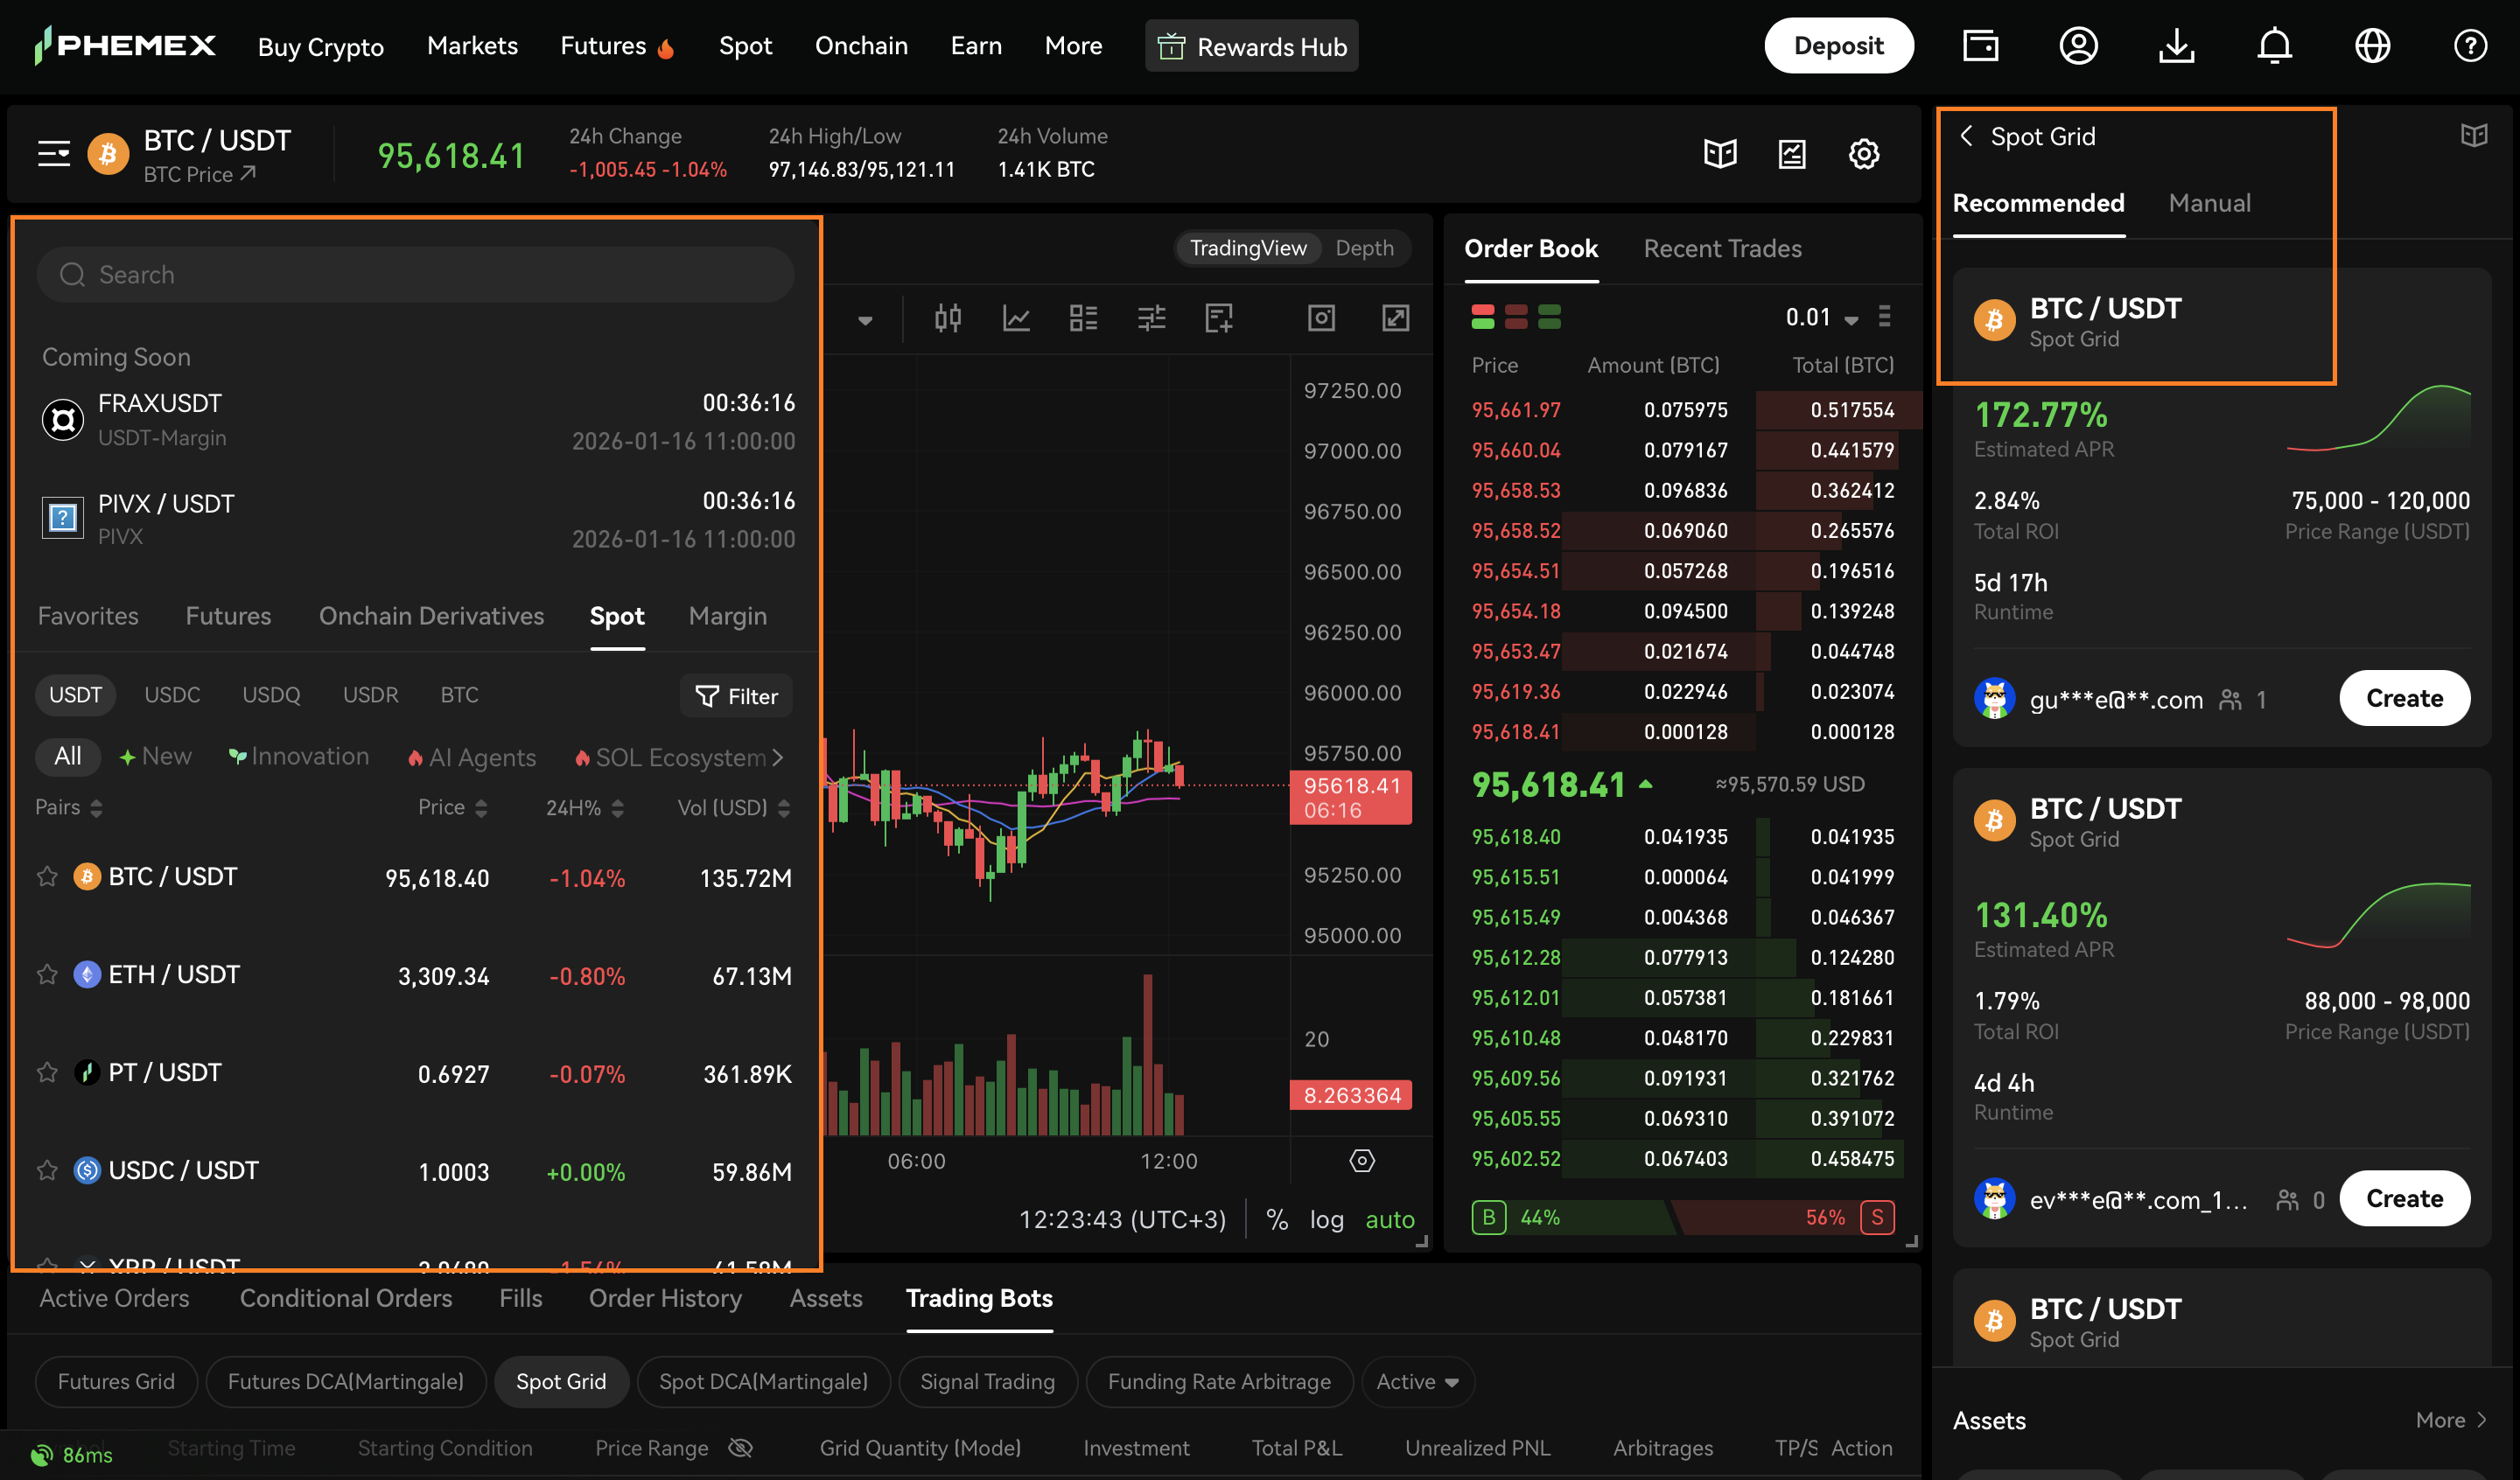Open the 0.01 order book precision dropdown
Viewport: 2520px width, 1480px height.
1821,318
